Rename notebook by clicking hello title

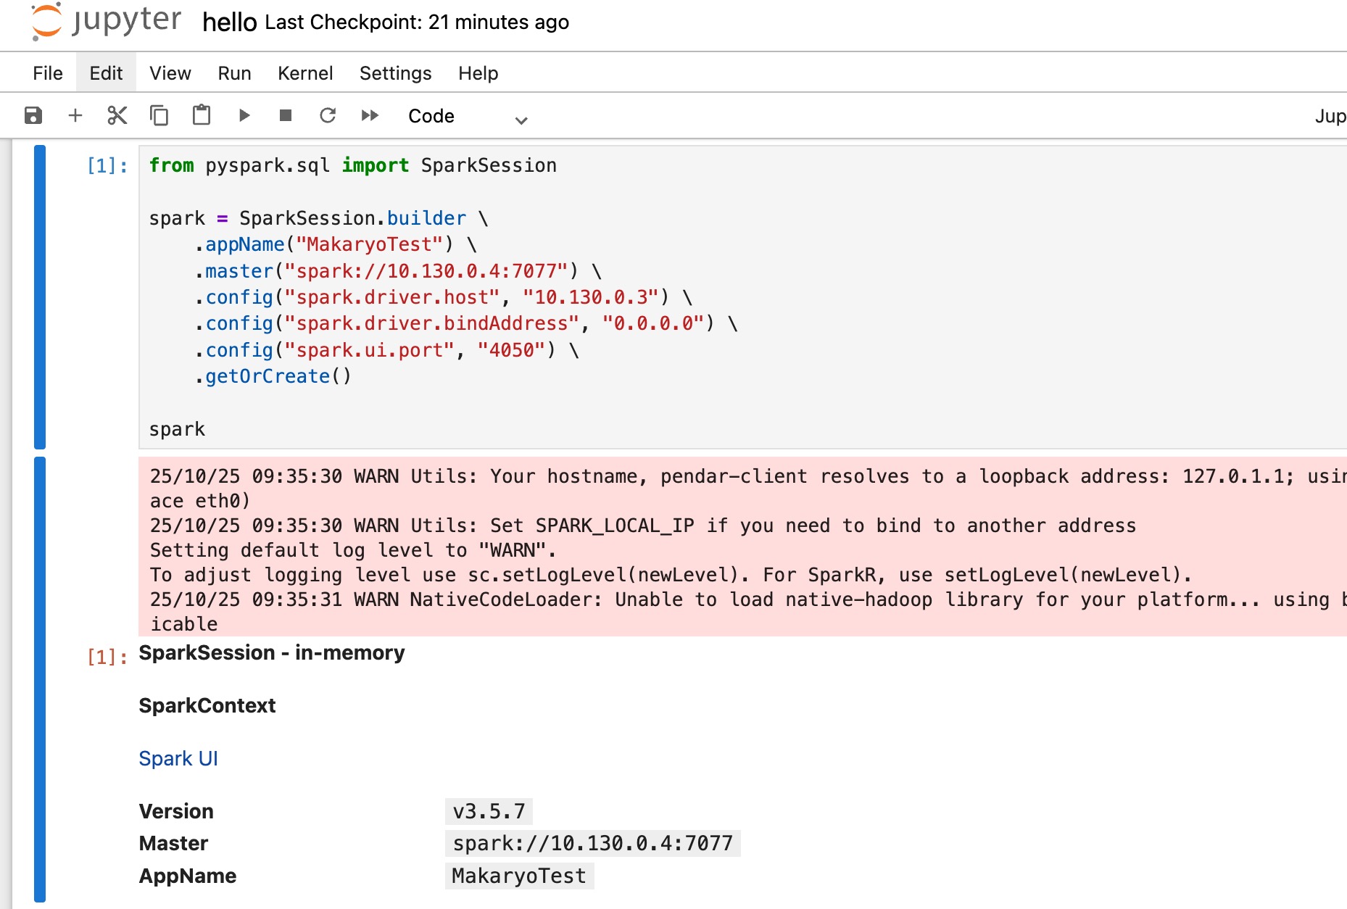click(x=229, y=22)
